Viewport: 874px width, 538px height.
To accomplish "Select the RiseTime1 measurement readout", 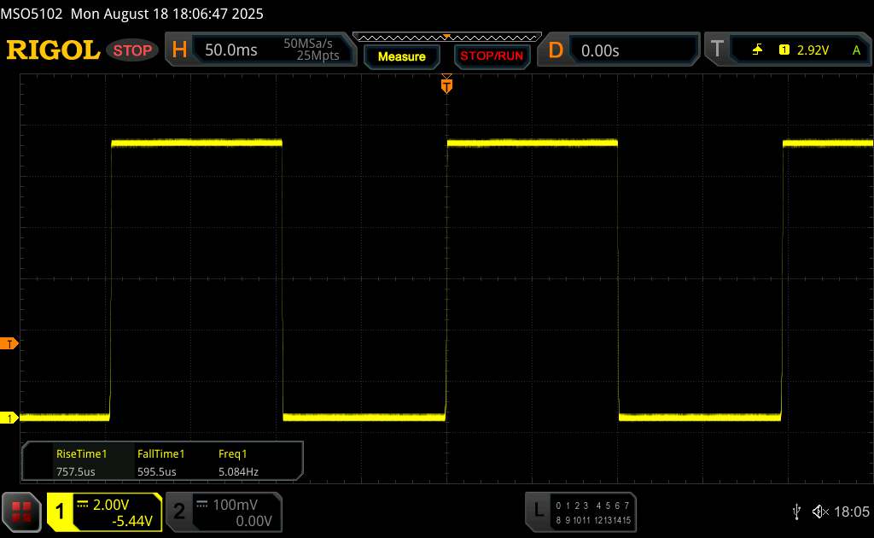I will point(80,462).
